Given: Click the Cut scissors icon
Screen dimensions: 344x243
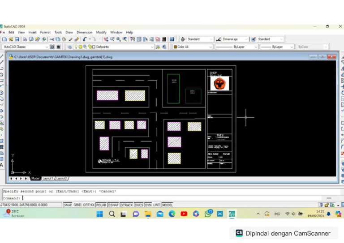Looking at the screenshot, I should pyautogui.click(x=52, y=39).
